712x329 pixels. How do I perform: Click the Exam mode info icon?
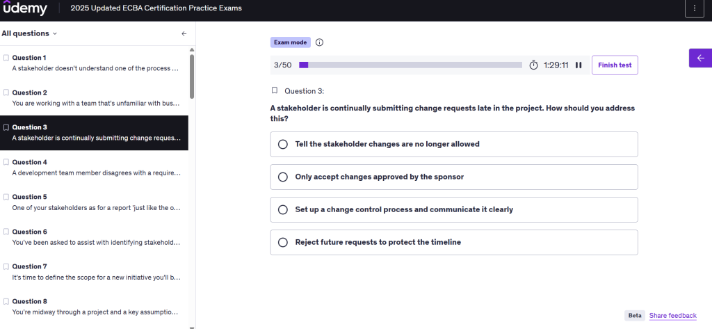320,42
